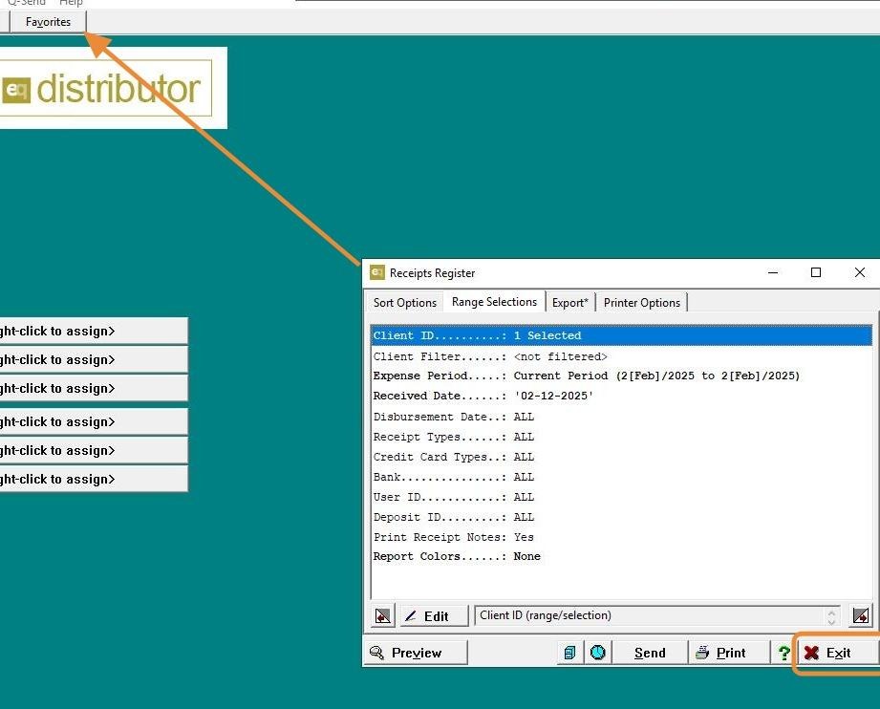Open the Help menu
This screenshot has height=709, width=880.
pyautogui.click(x=72, y=3)
